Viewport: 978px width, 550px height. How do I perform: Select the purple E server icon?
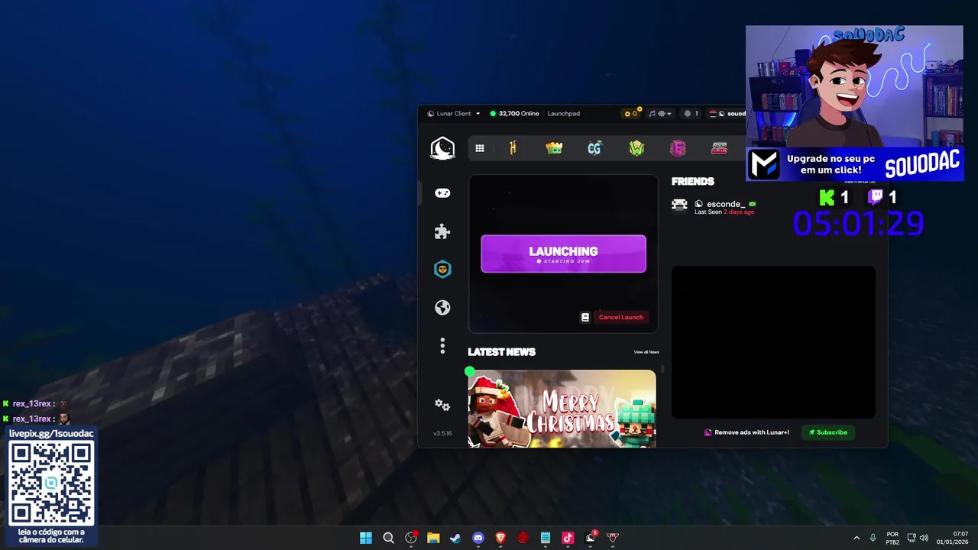(x=678, y=148)
